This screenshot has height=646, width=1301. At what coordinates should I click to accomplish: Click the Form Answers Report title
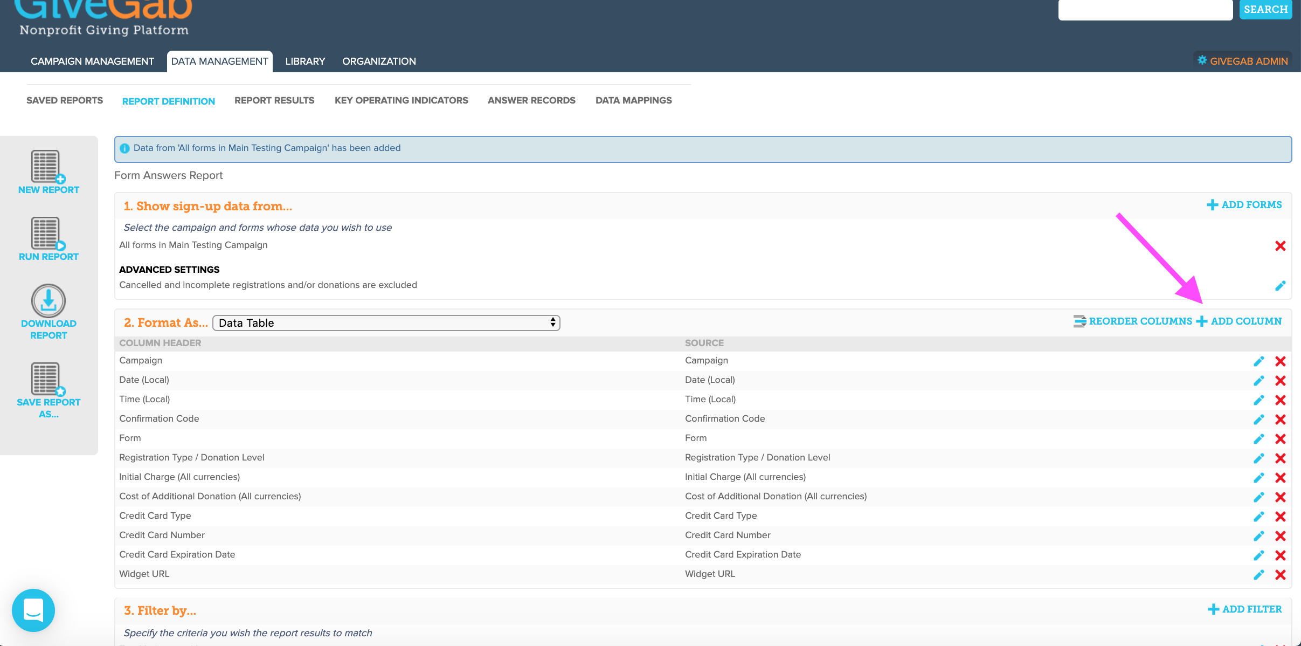coord(168,175)
